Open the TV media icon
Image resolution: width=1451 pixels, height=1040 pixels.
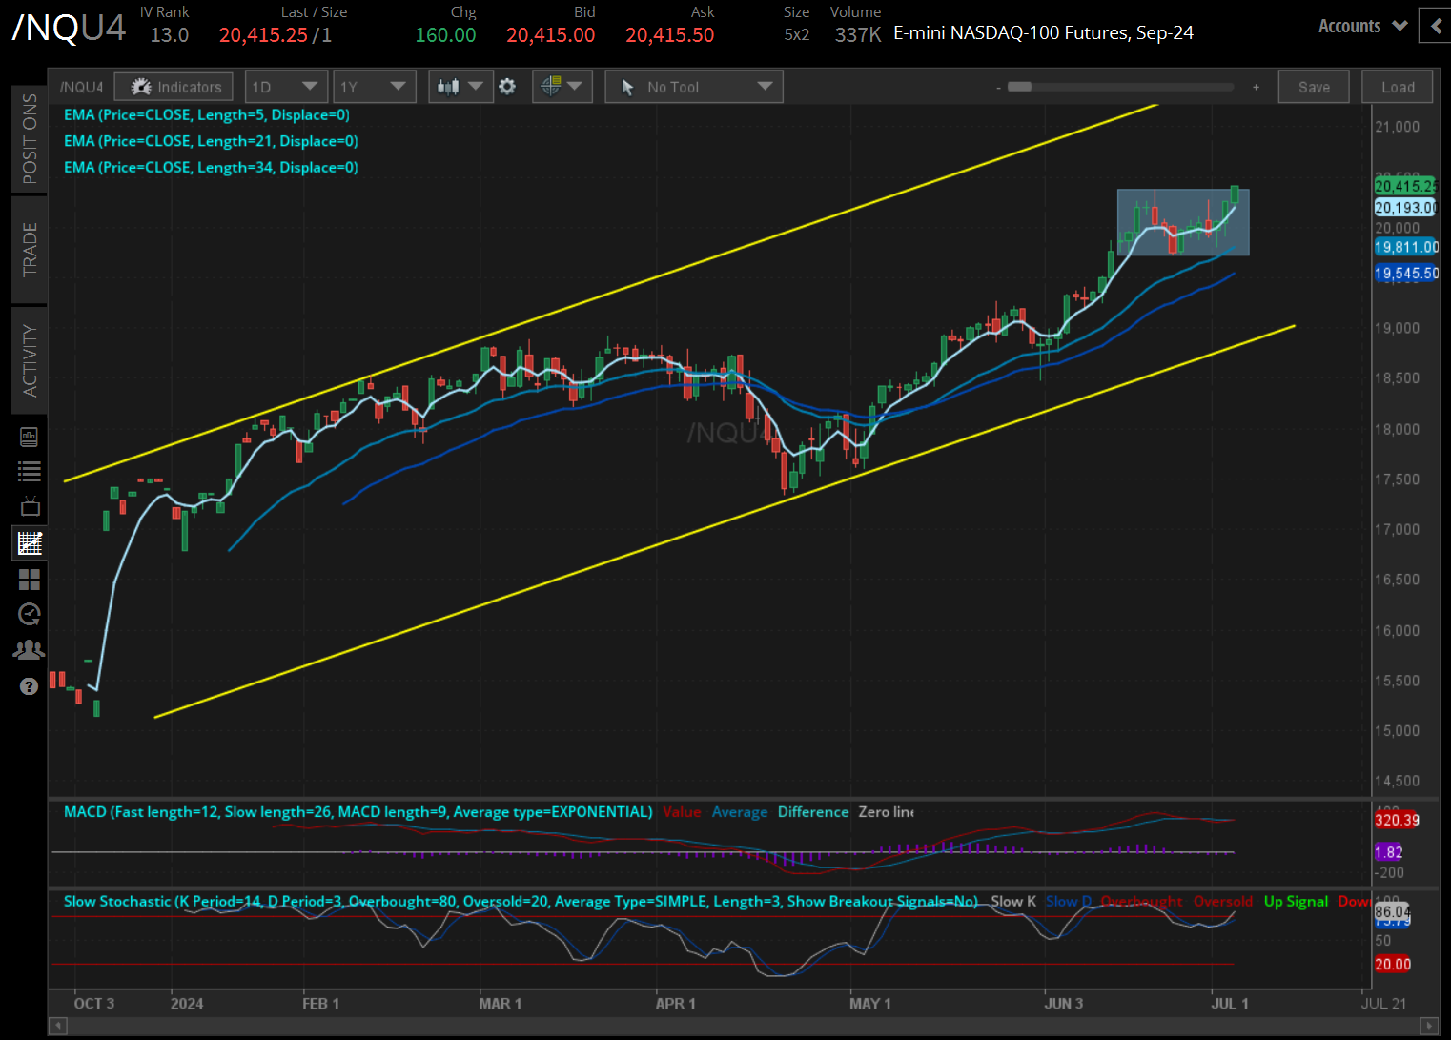pos(30,506)
